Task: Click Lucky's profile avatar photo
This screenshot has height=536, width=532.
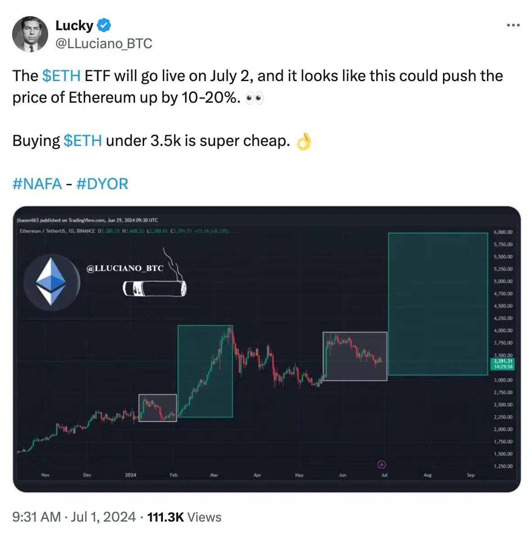Action: point(30,34)
